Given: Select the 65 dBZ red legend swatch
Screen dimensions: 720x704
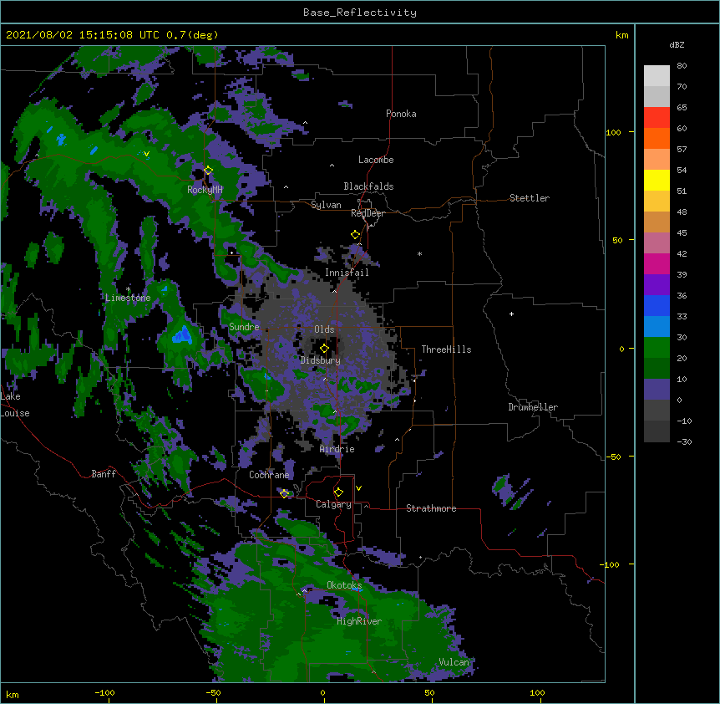Looking at the screenshot, I should point(657,117).
